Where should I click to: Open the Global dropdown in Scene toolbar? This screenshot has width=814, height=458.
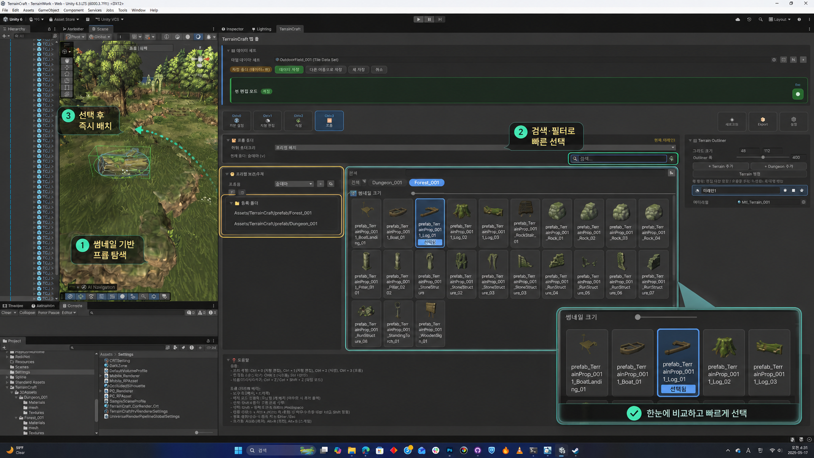(99, 37)
